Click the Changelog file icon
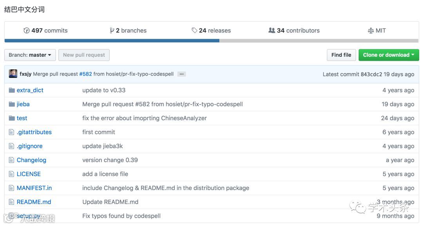This screenshot has height=226, width=423. coord(11,160)
